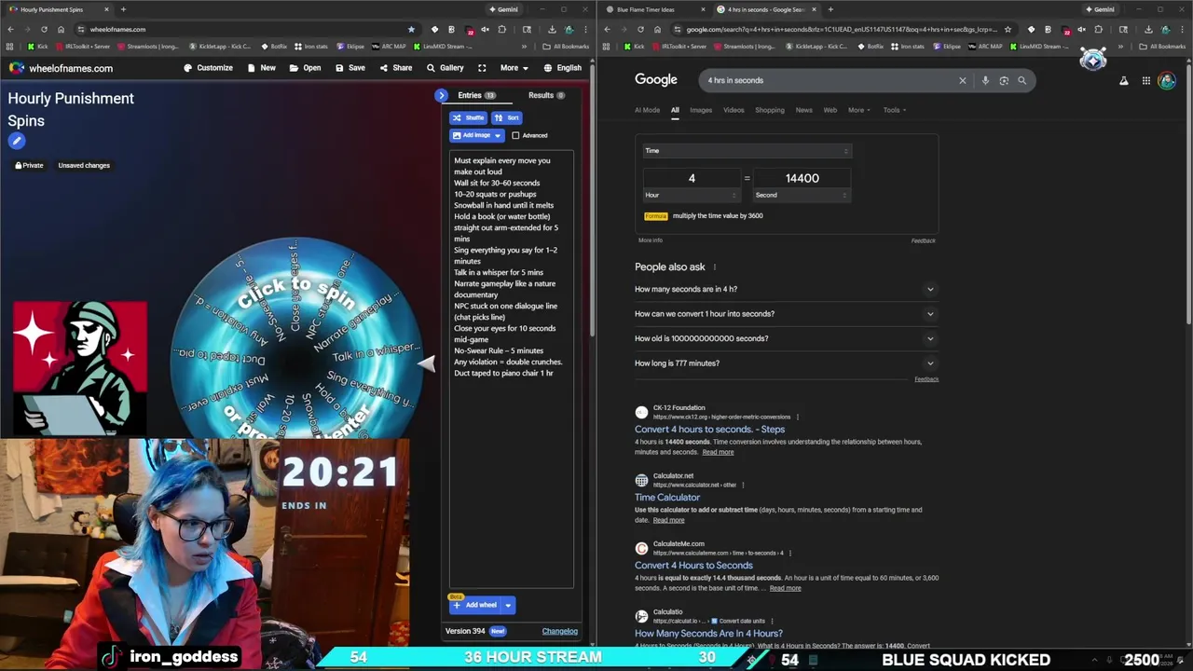The width and height of the screenshot is (1193, 671).
Task: Go to the Google homepage logo
Action: click(x=656, y=80)
